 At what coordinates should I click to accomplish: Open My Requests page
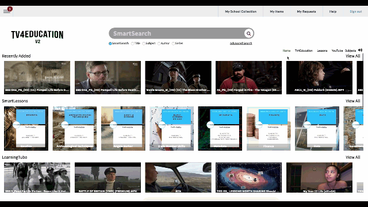pos(306,11)
